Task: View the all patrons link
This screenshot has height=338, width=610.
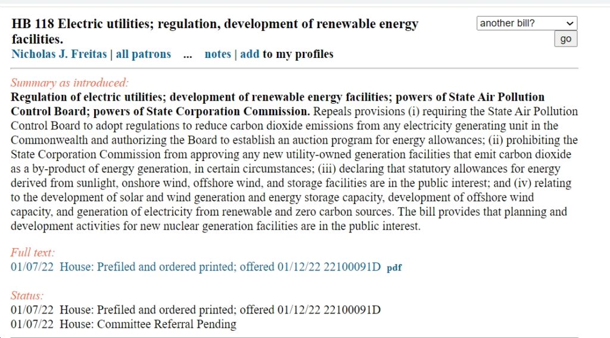Action: point(143,54)
